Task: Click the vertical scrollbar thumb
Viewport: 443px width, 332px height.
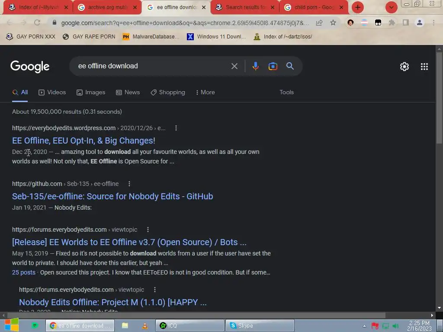Action: [439, 98]
